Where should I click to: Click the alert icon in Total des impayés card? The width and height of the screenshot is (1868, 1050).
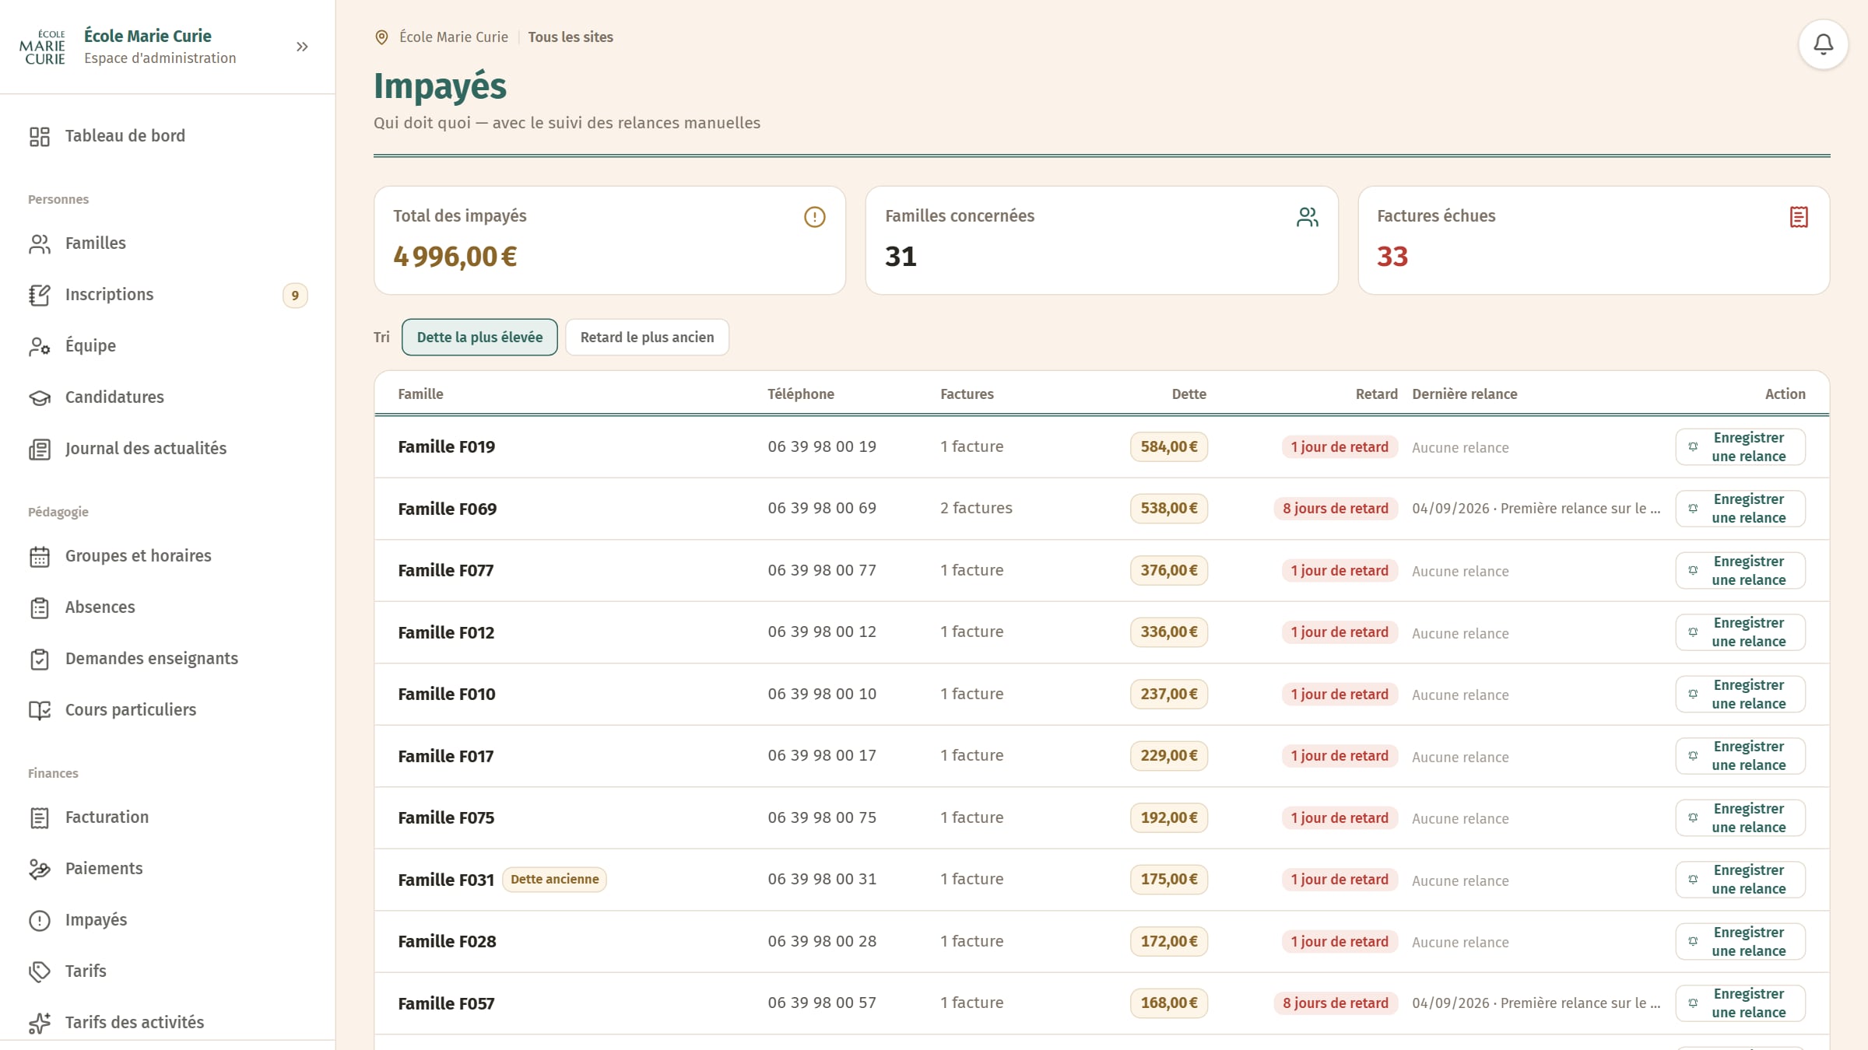coord(814,217)
